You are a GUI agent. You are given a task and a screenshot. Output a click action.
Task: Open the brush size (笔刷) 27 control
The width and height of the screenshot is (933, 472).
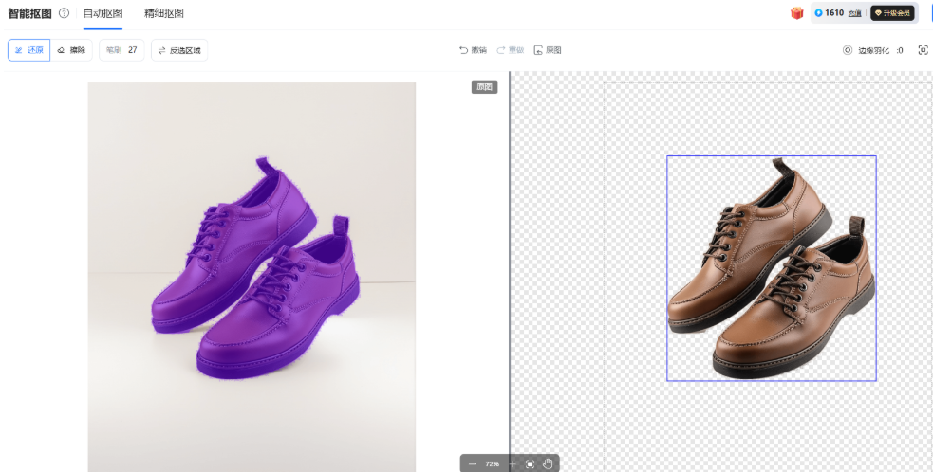pyautogui.click(x=121, y=50)
